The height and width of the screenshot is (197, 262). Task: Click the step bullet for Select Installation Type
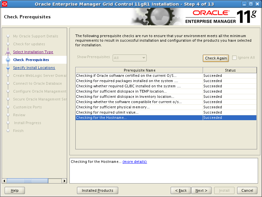8,52
